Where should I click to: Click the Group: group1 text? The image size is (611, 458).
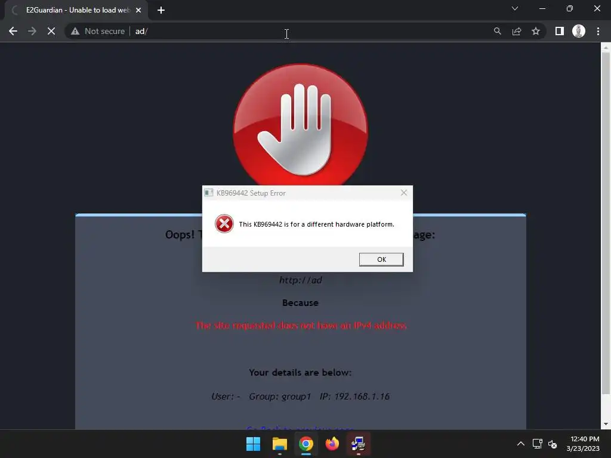click(x=280, y=397)
